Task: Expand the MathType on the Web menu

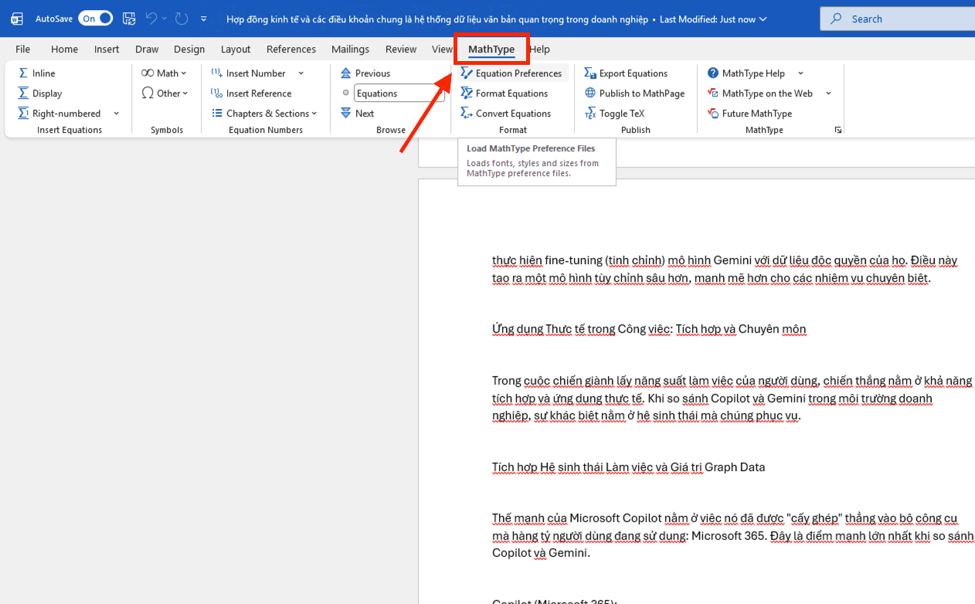Action: (x=827, y=93)
